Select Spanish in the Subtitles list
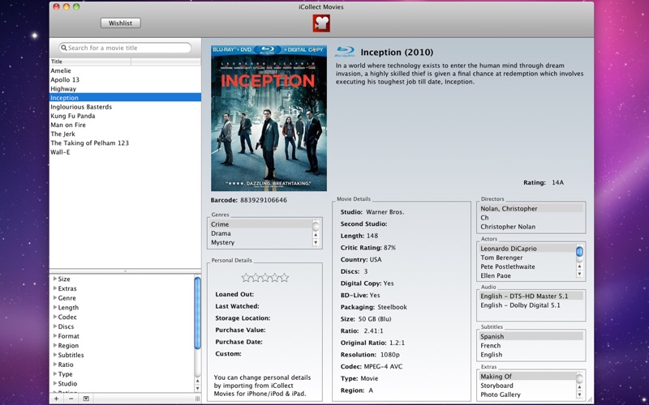The width and height of the screenshot is (649, 405). pyautogui.click(x=531, y=336)
